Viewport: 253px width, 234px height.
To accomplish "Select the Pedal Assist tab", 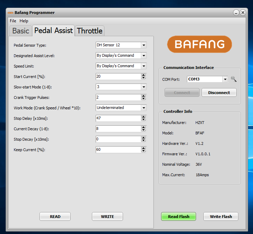I will [53, 30].
